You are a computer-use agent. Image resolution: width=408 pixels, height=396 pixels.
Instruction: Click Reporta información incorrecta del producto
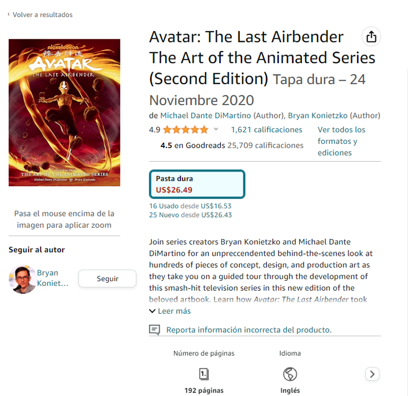tap(249, 330)
